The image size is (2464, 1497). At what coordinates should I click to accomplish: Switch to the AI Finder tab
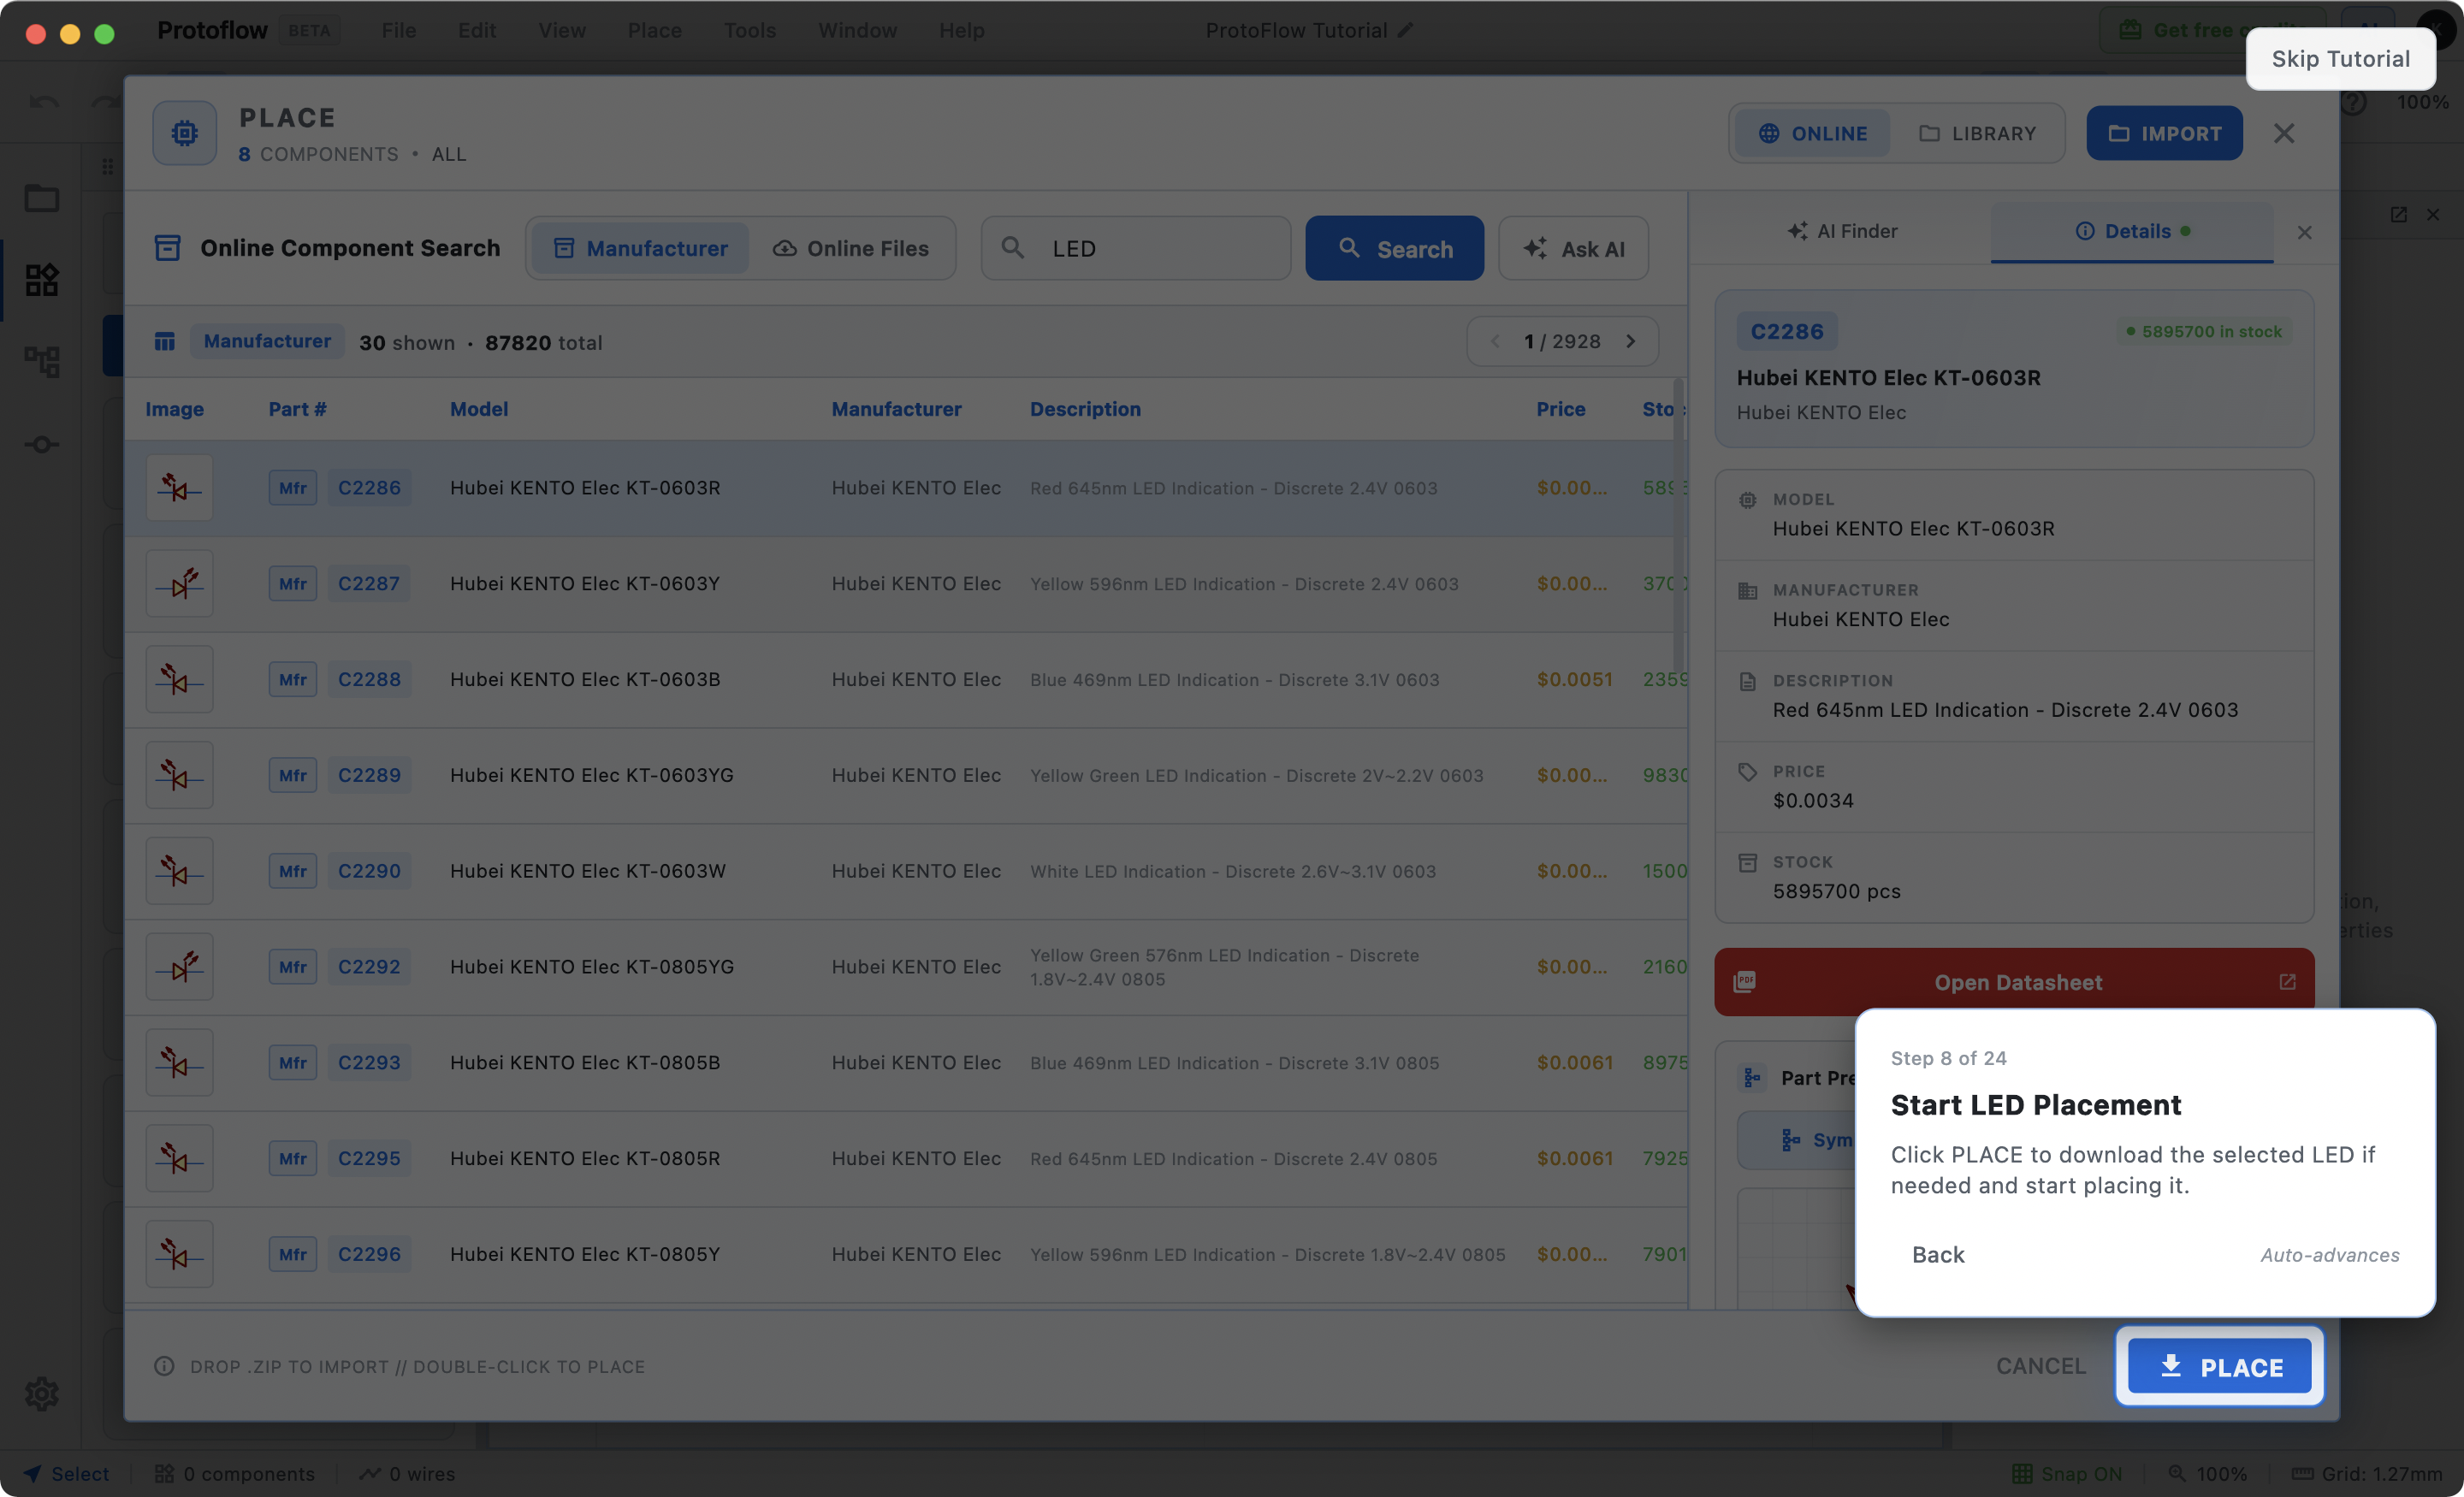[x=1842, y=231]
